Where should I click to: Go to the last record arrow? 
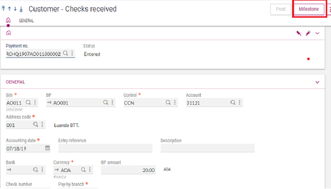tap(21, 9)
